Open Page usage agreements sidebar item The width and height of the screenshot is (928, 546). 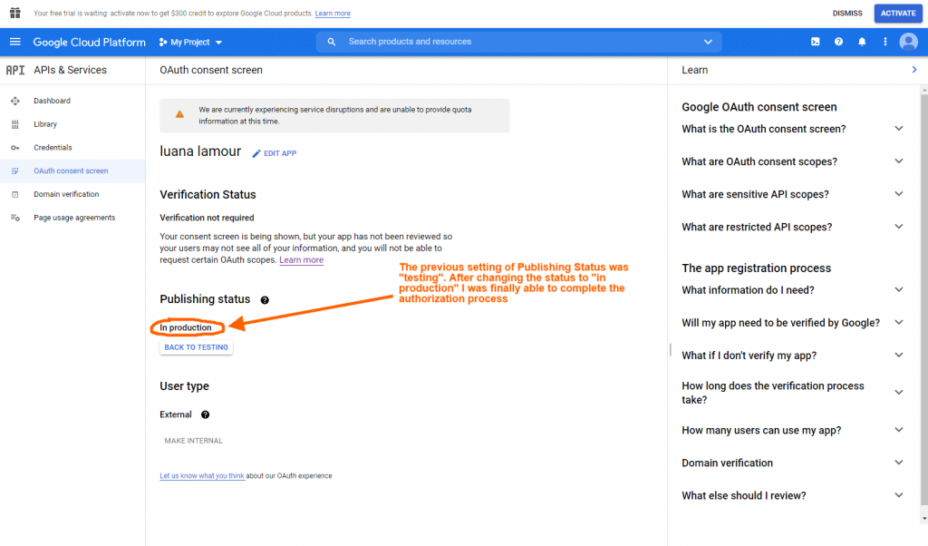point(72,218)
